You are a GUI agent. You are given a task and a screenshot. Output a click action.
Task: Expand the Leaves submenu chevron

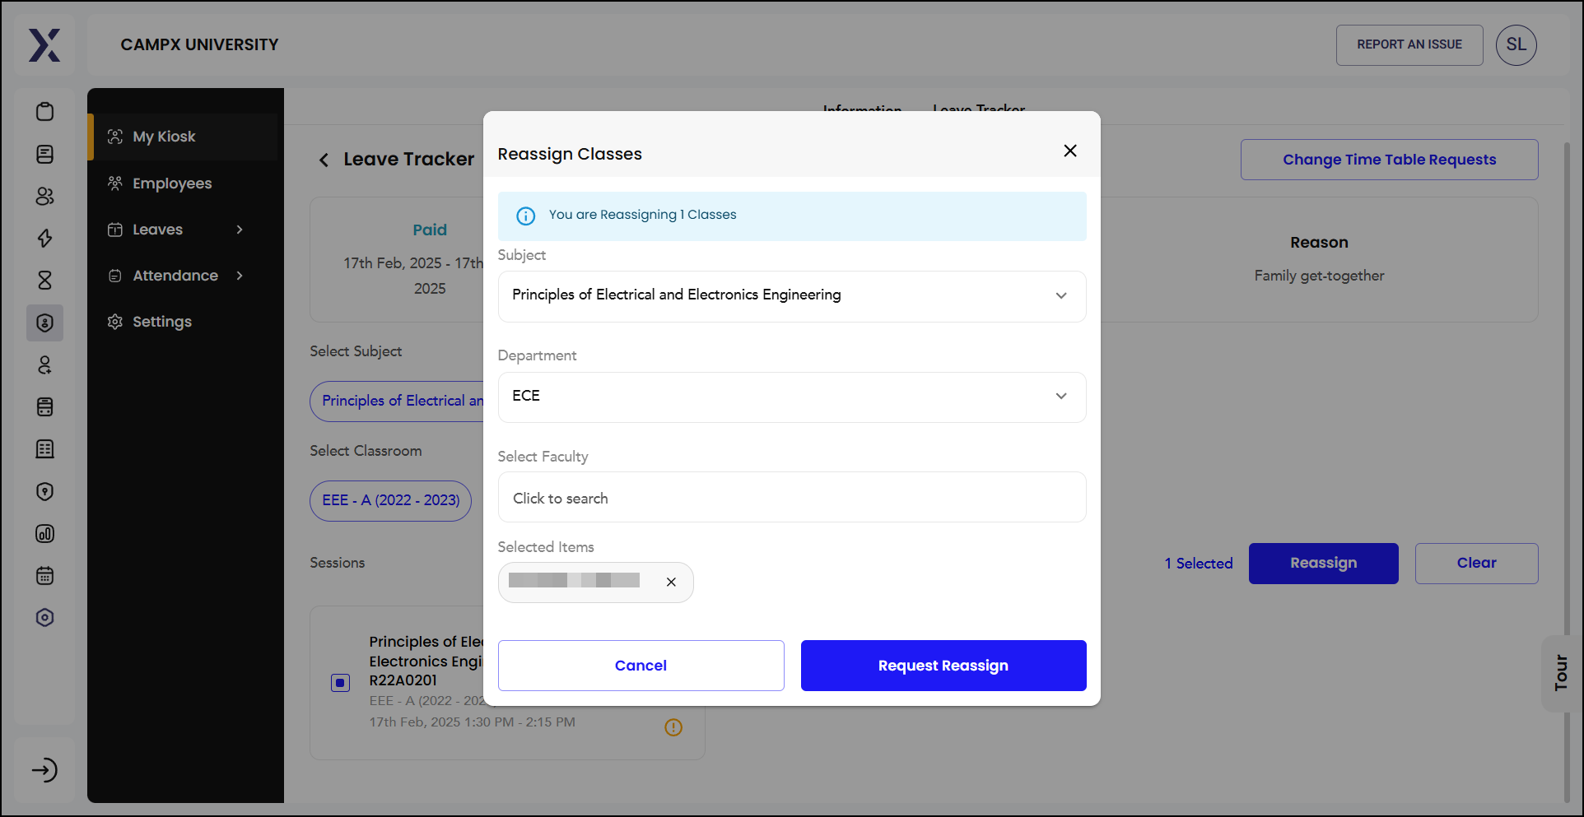(x=240, y=230)
